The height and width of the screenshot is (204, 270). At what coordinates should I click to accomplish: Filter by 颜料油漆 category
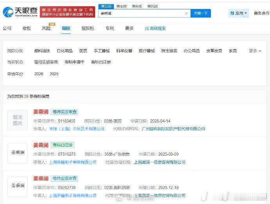[42, 51]
